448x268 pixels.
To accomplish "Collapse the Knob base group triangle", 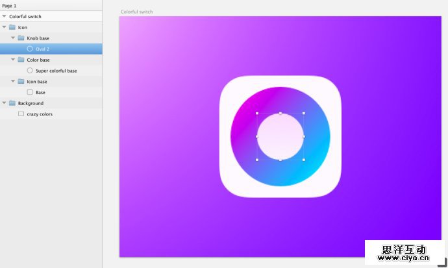I will (x=13, y=38).
